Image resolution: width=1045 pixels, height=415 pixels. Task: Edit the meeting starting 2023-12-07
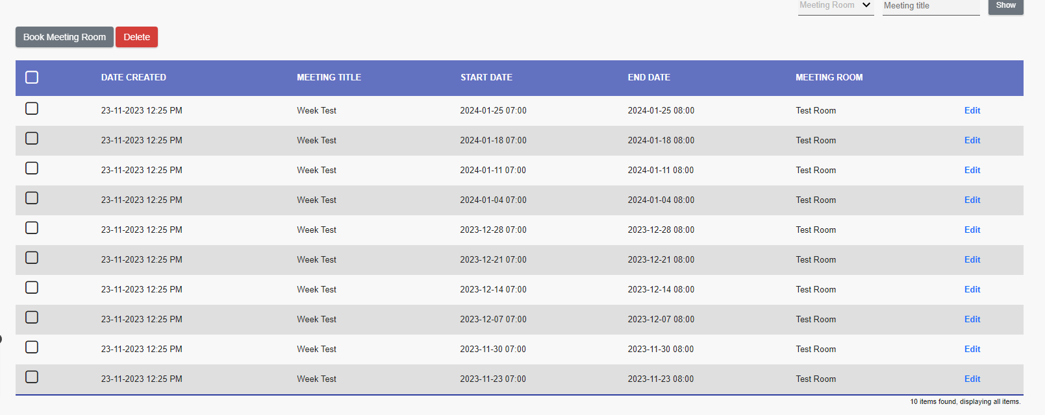972,319
